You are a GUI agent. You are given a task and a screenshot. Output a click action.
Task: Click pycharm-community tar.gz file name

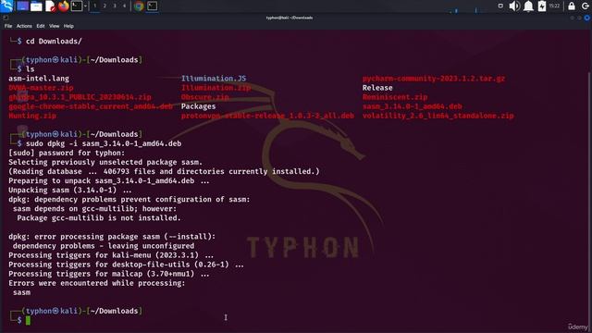coord(434,79)
